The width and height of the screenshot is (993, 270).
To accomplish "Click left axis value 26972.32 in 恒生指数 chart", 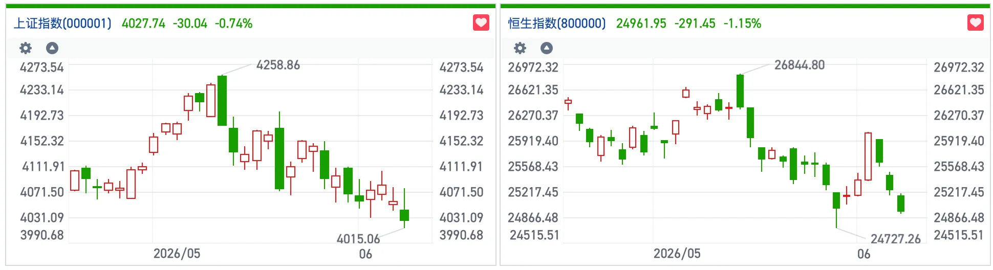I will point(533,67).
